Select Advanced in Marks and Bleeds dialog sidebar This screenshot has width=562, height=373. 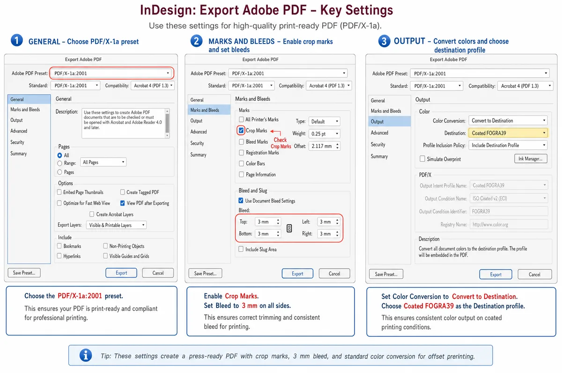click(x=209, y=132)
